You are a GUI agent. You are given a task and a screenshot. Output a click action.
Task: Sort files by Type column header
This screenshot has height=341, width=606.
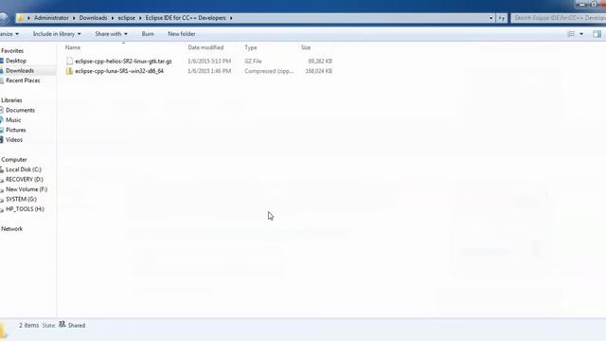point(251,47)
